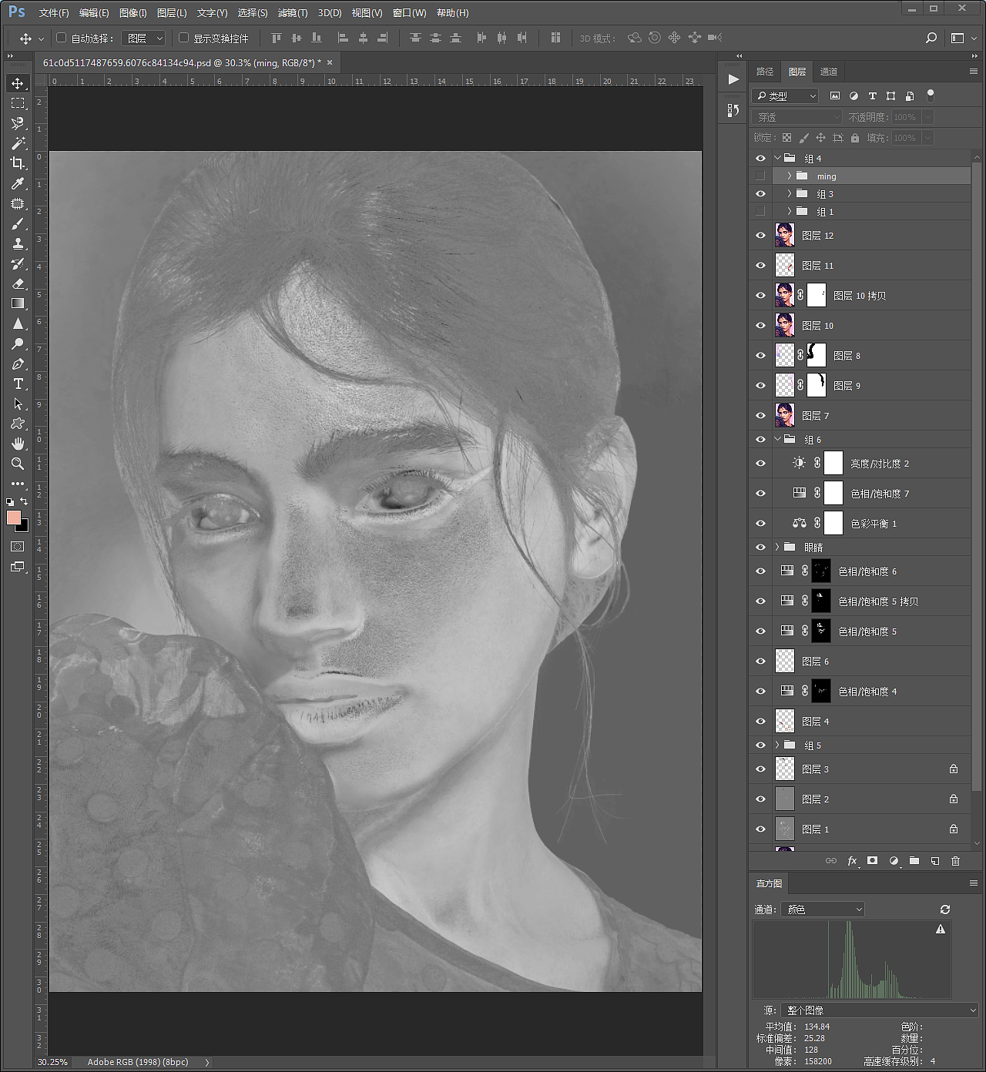Hide layer 图层 10 拷贝

click(x=760, y=296)
